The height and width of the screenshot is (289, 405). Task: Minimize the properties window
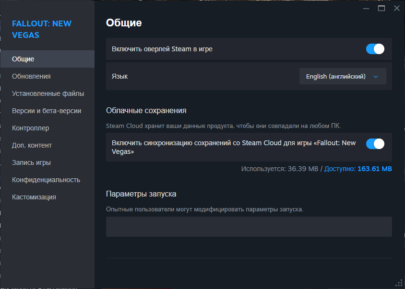click(366, 8)
